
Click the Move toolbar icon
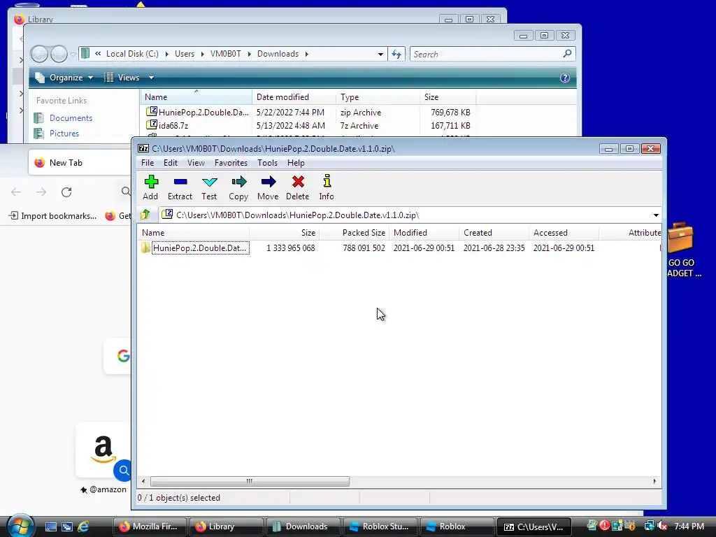(x=268, y=182)
